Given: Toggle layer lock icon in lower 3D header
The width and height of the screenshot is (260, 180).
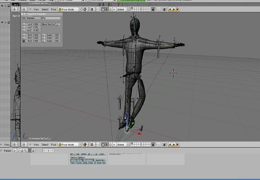Looking at the screenshot, I should pyautogui.click(x=153, y=145).
